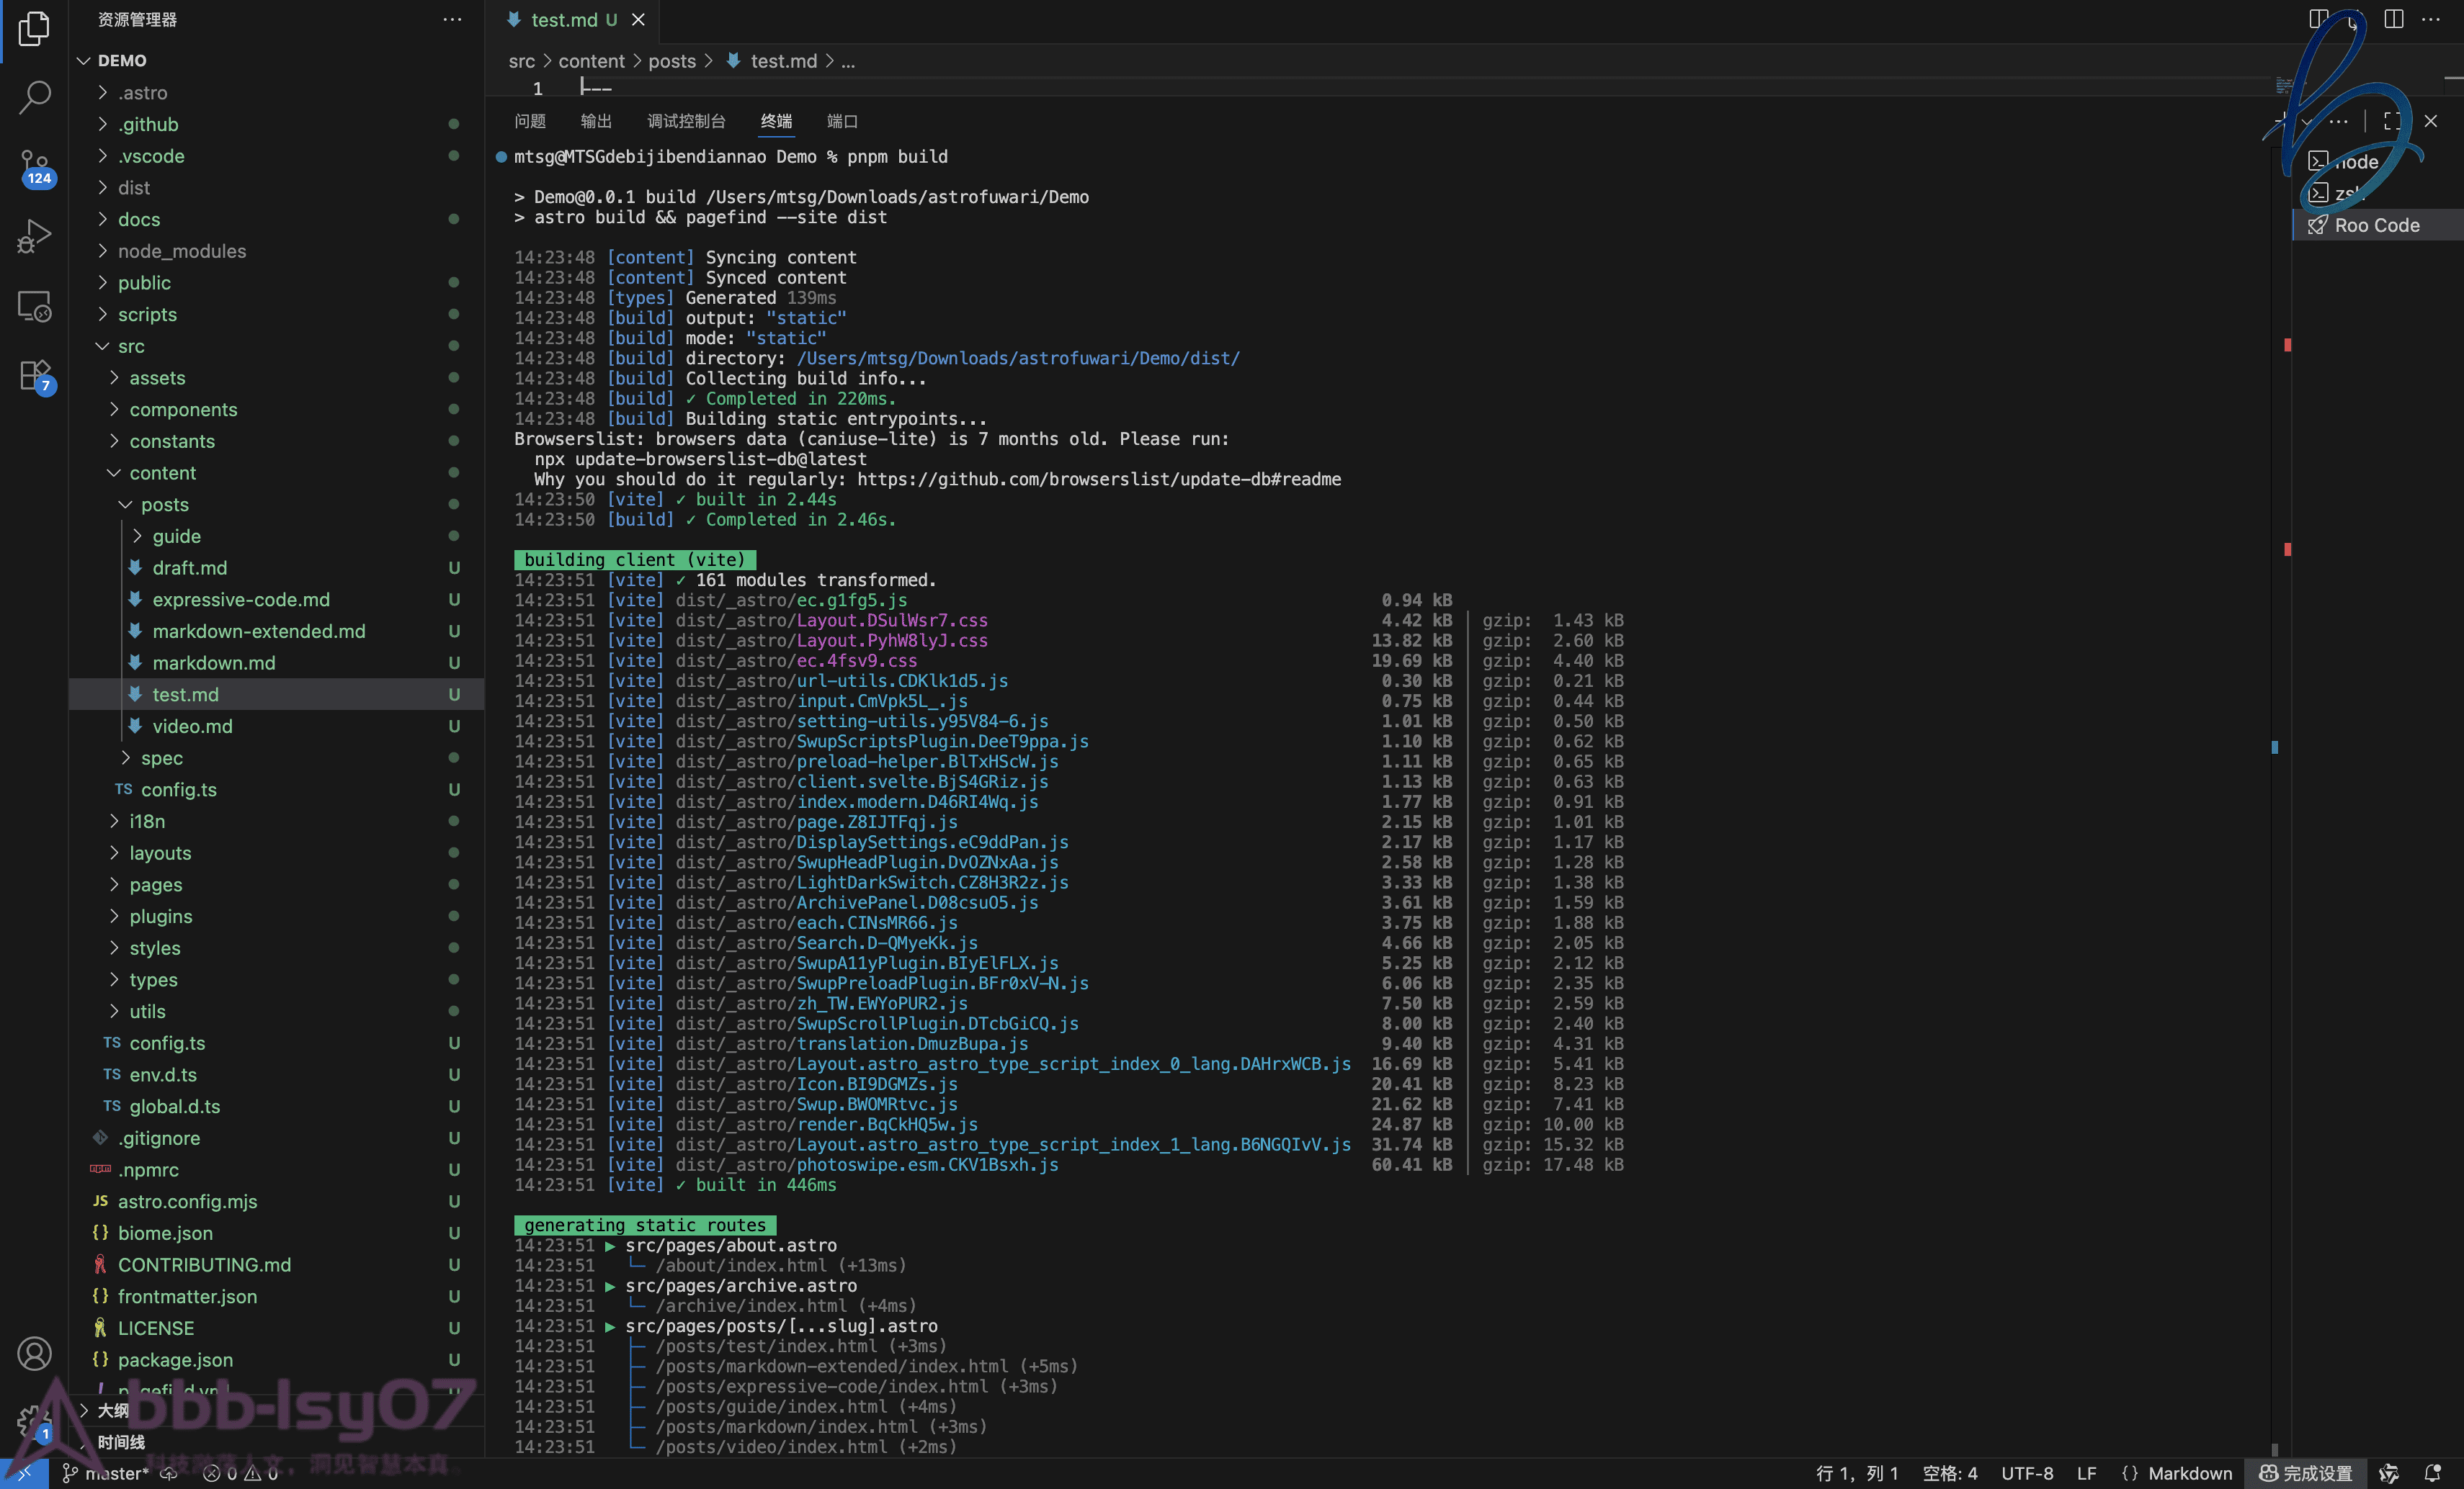Expand the node_modules folder

point(181,251)
